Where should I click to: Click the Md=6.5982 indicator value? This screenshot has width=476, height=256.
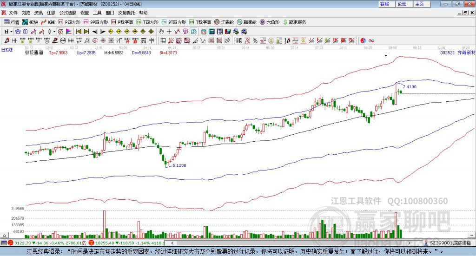tap(114, 53)
